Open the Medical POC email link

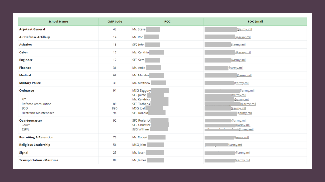[x=228, y=76]
